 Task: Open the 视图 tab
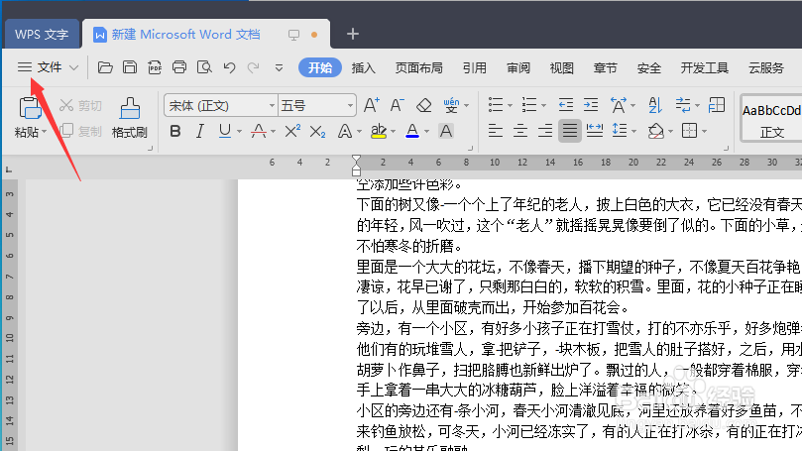click(x=562, y=68)
